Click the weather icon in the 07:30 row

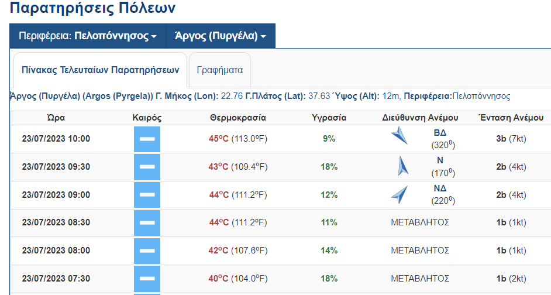(147, 279)
